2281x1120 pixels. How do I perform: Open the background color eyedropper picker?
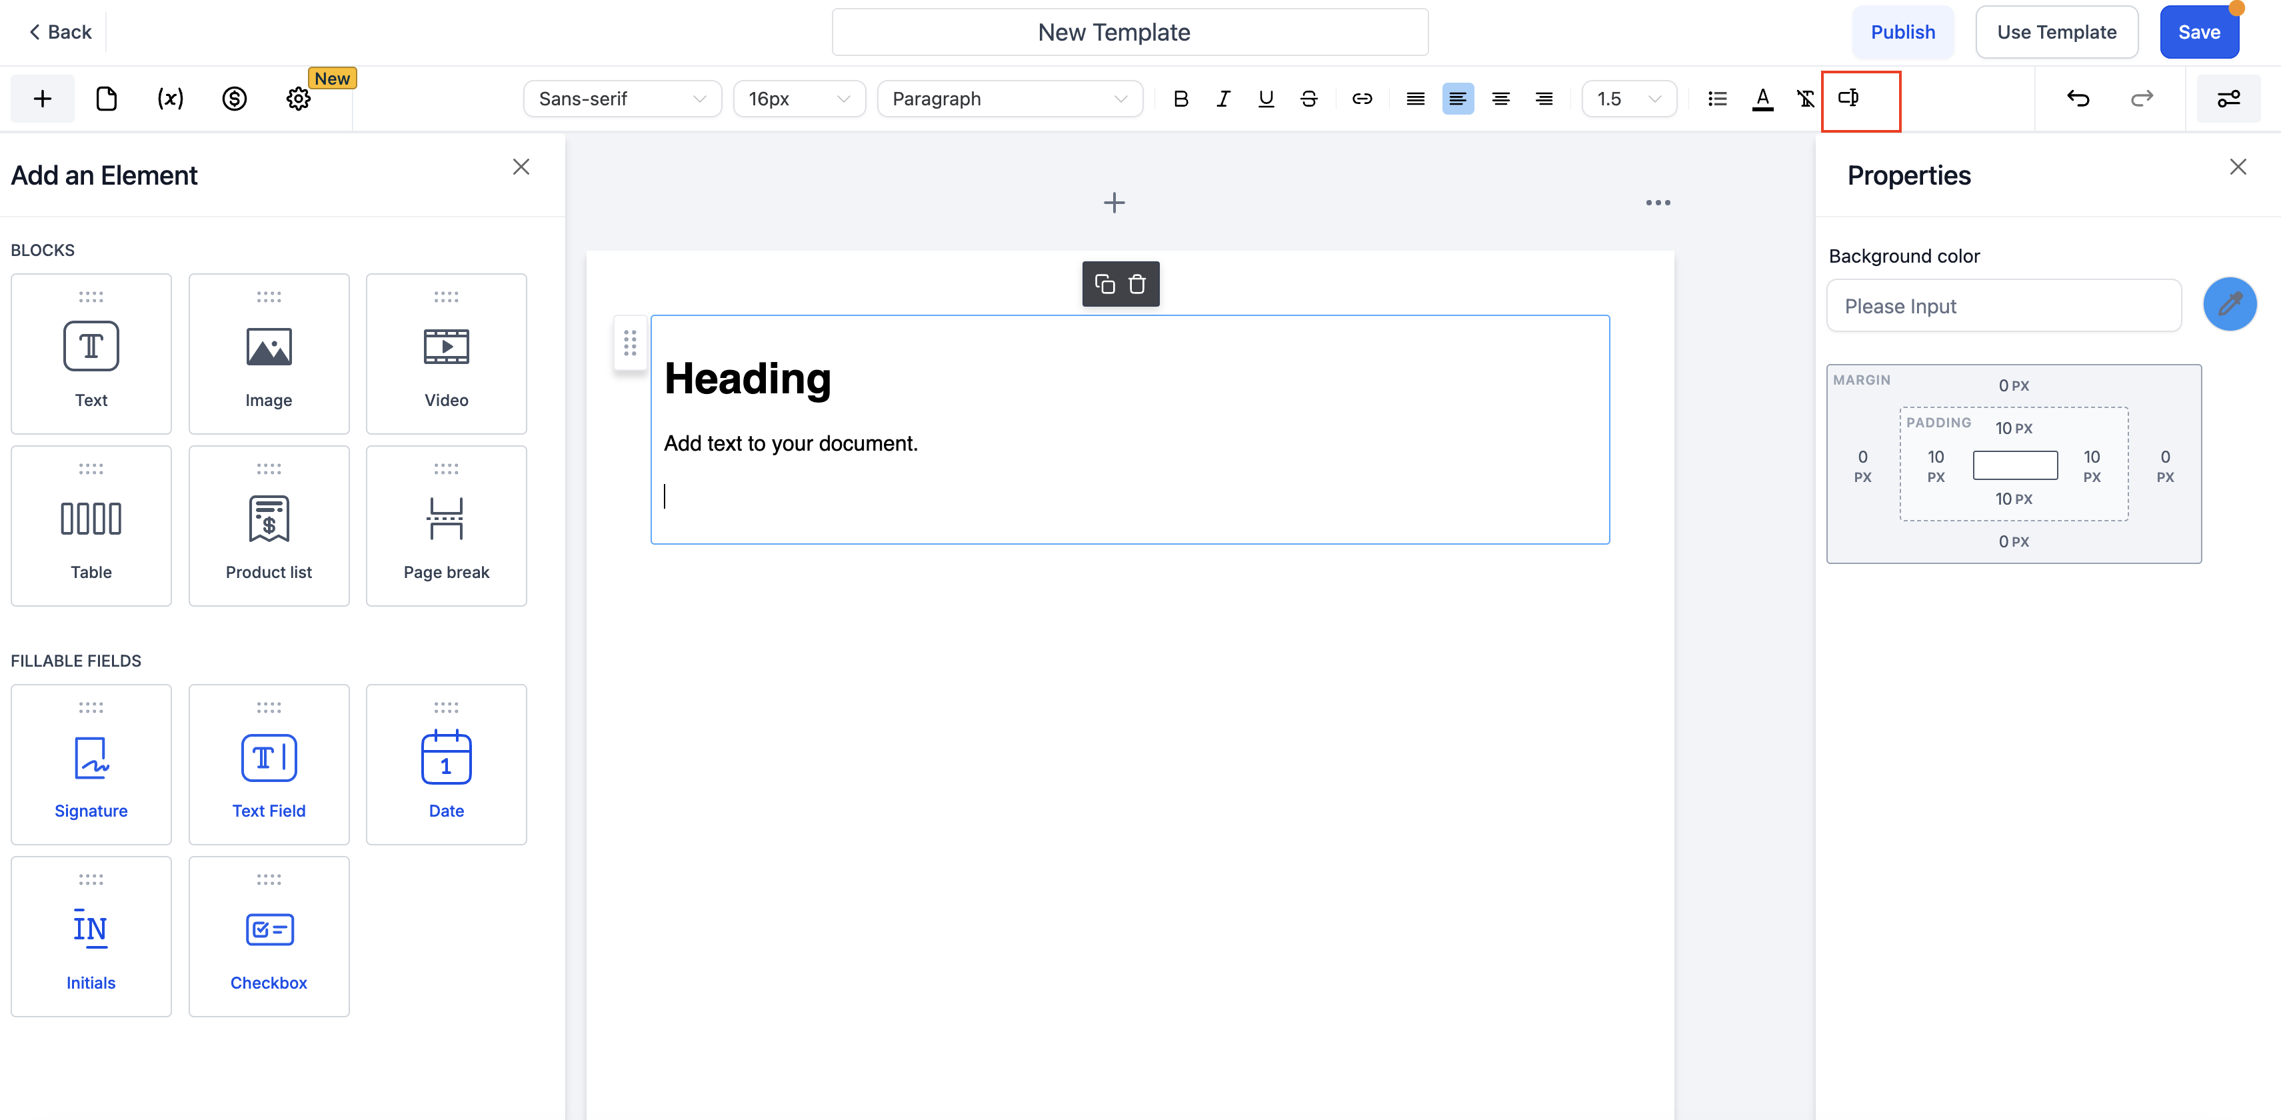(2229, 305)
